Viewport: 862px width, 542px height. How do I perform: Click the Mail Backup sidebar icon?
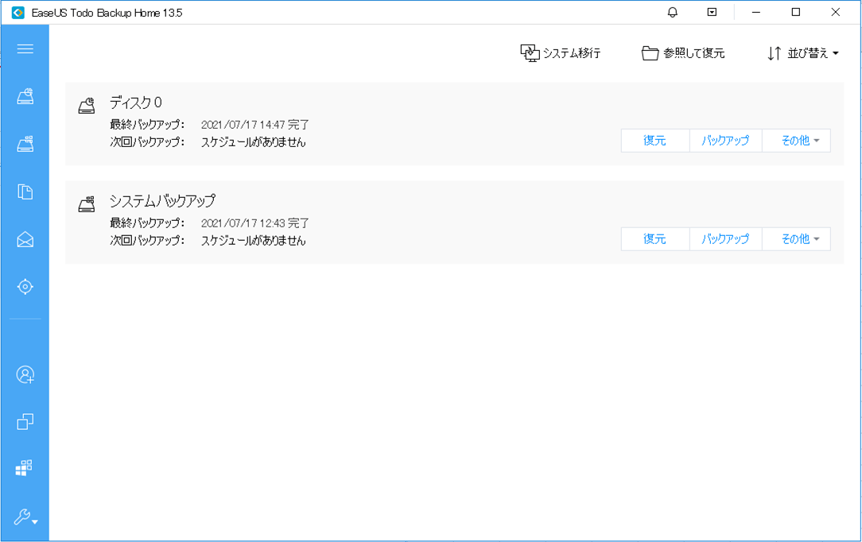tap(25, 239)
